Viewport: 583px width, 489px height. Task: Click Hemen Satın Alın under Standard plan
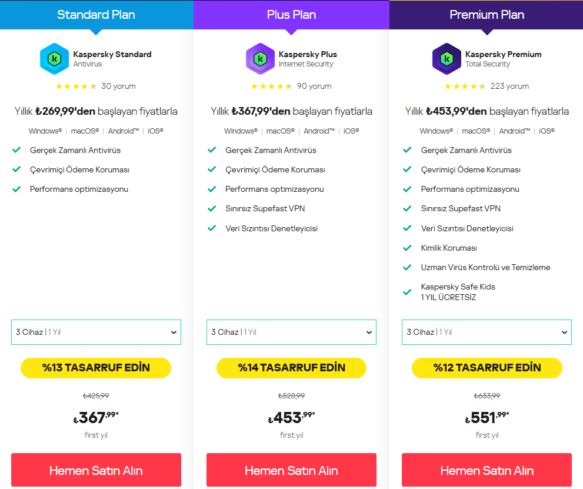pos(96,470)
